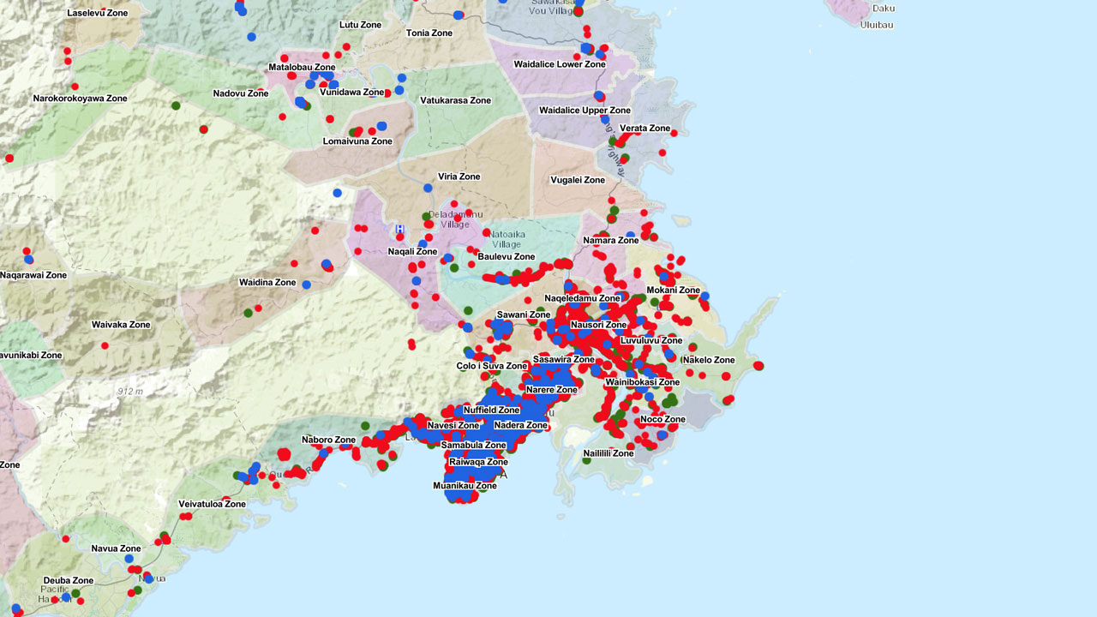The image size is (1097, 617).
Task: Click the Naqarawai Zone label
Action: 33,275
